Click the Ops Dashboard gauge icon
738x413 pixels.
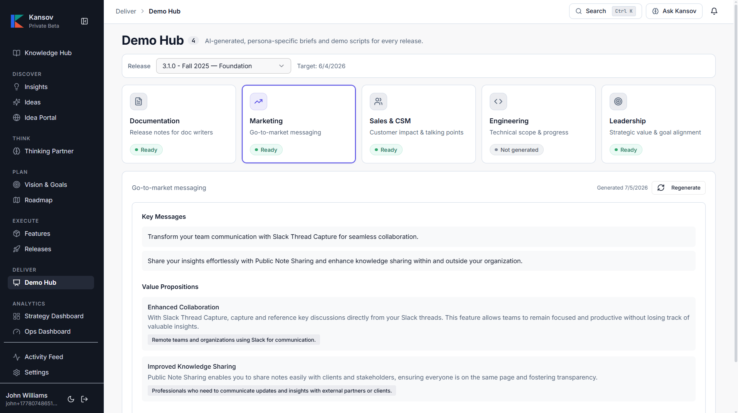[x=17, y=332]
